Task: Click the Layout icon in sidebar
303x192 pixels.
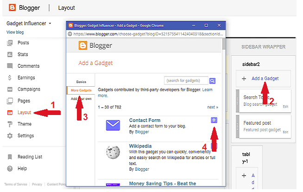Action: click(x=10, y=113)
